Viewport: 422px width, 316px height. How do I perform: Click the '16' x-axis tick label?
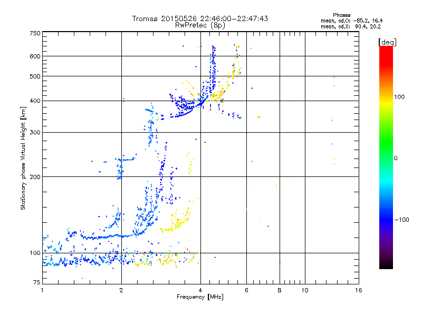pyautogui.click(x=359, y=290)
